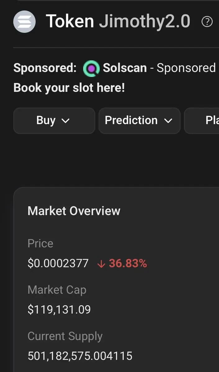Viewport: 219px width, 372px height.
Task: Click the Prediction chevron arrow
Action: point(168,121)
